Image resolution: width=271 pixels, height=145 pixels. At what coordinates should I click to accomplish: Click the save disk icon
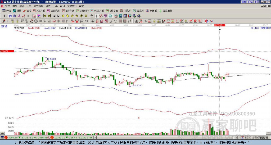pyautogui.click(x=130, y=16)
